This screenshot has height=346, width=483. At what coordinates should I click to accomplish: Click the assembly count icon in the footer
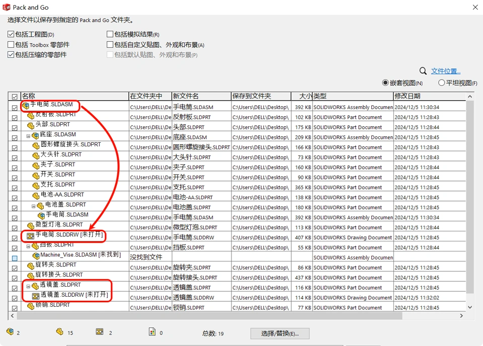10,331
